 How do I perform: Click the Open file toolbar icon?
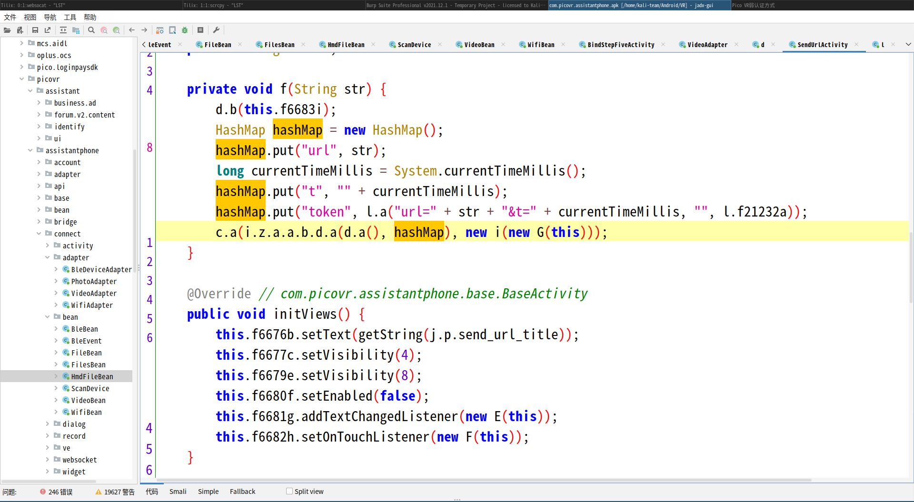pos(7,30)
